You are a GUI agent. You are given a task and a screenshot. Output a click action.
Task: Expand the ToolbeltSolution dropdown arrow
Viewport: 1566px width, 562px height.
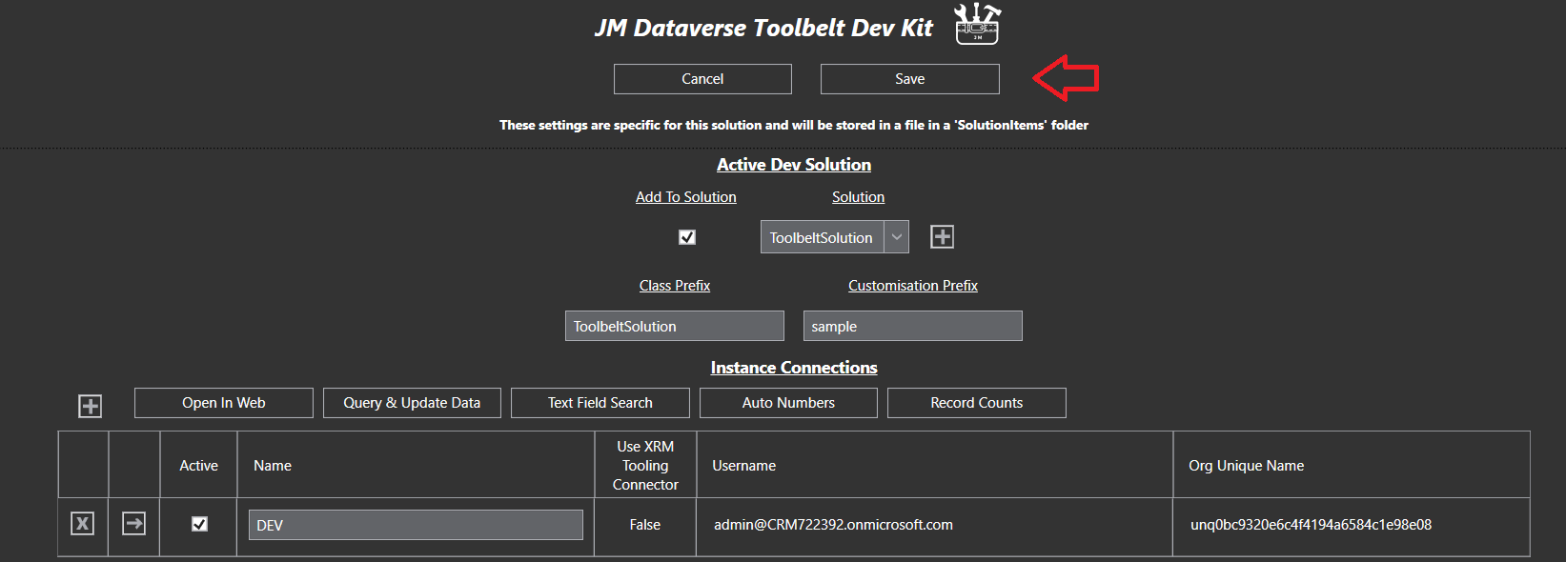(896, 237)
